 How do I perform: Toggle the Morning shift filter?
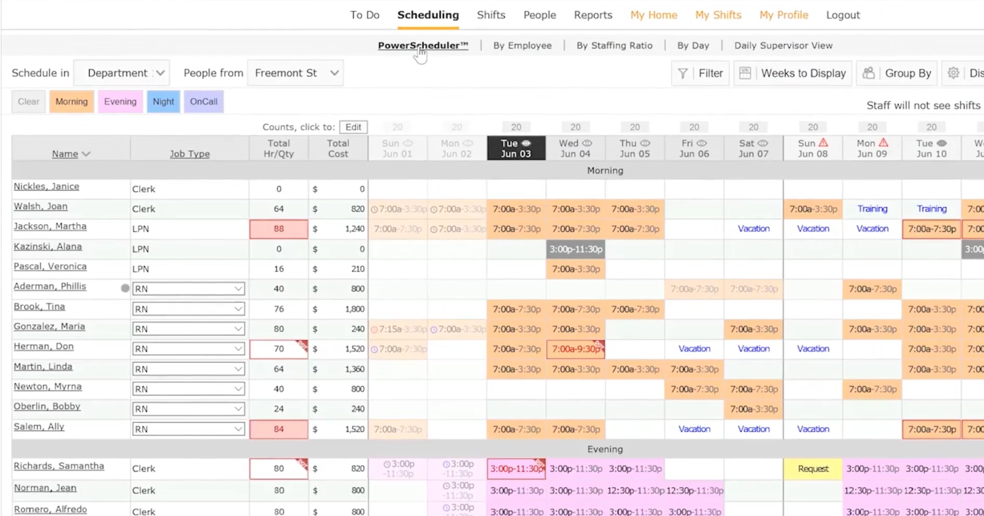pyautogui.click(x=71, y=102)
